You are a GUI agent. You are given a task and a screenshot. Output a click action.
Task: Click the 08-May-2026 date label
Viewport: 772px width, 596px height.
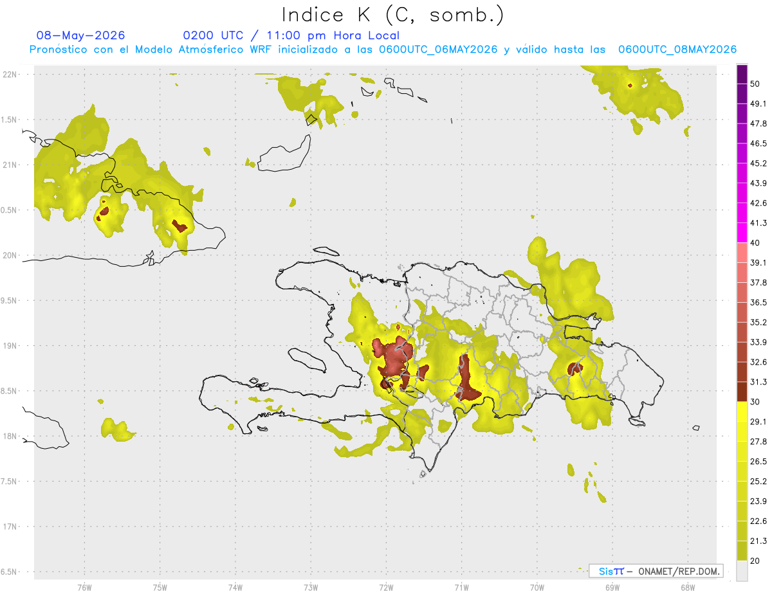point(80,35)
